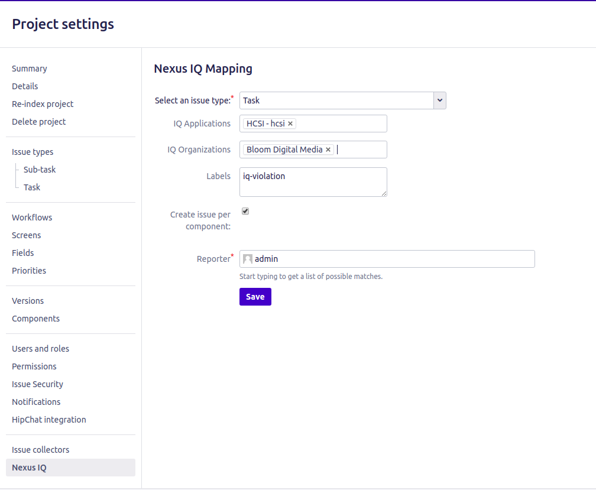Toggle Create issue per component checkbox

pyautogui.click(x=245, y=211)
